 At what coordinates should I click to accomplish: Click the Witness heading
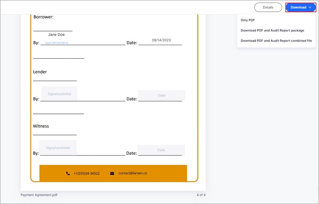41,126
